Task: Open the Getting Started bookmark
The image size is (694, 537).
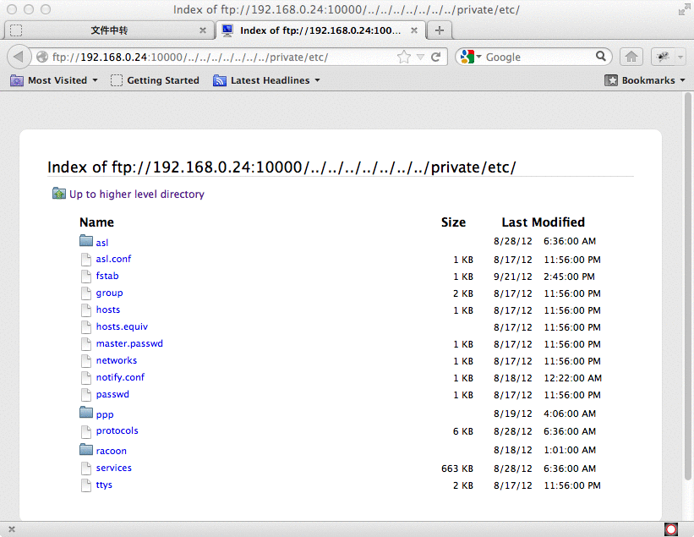Action: pos(155,80)
